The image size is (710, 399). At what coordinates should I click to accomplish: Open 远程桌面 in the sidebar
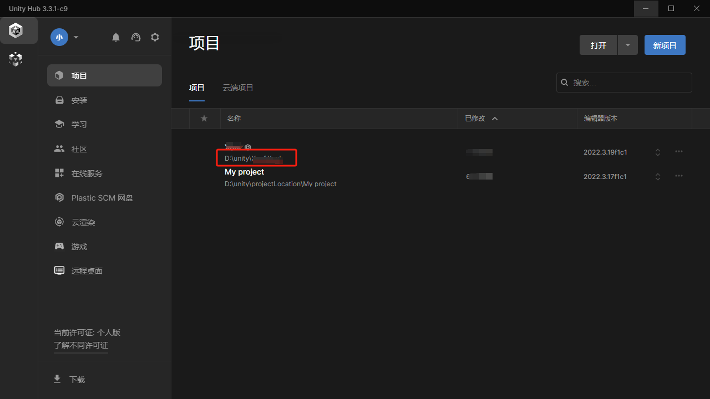pos(104,271)
